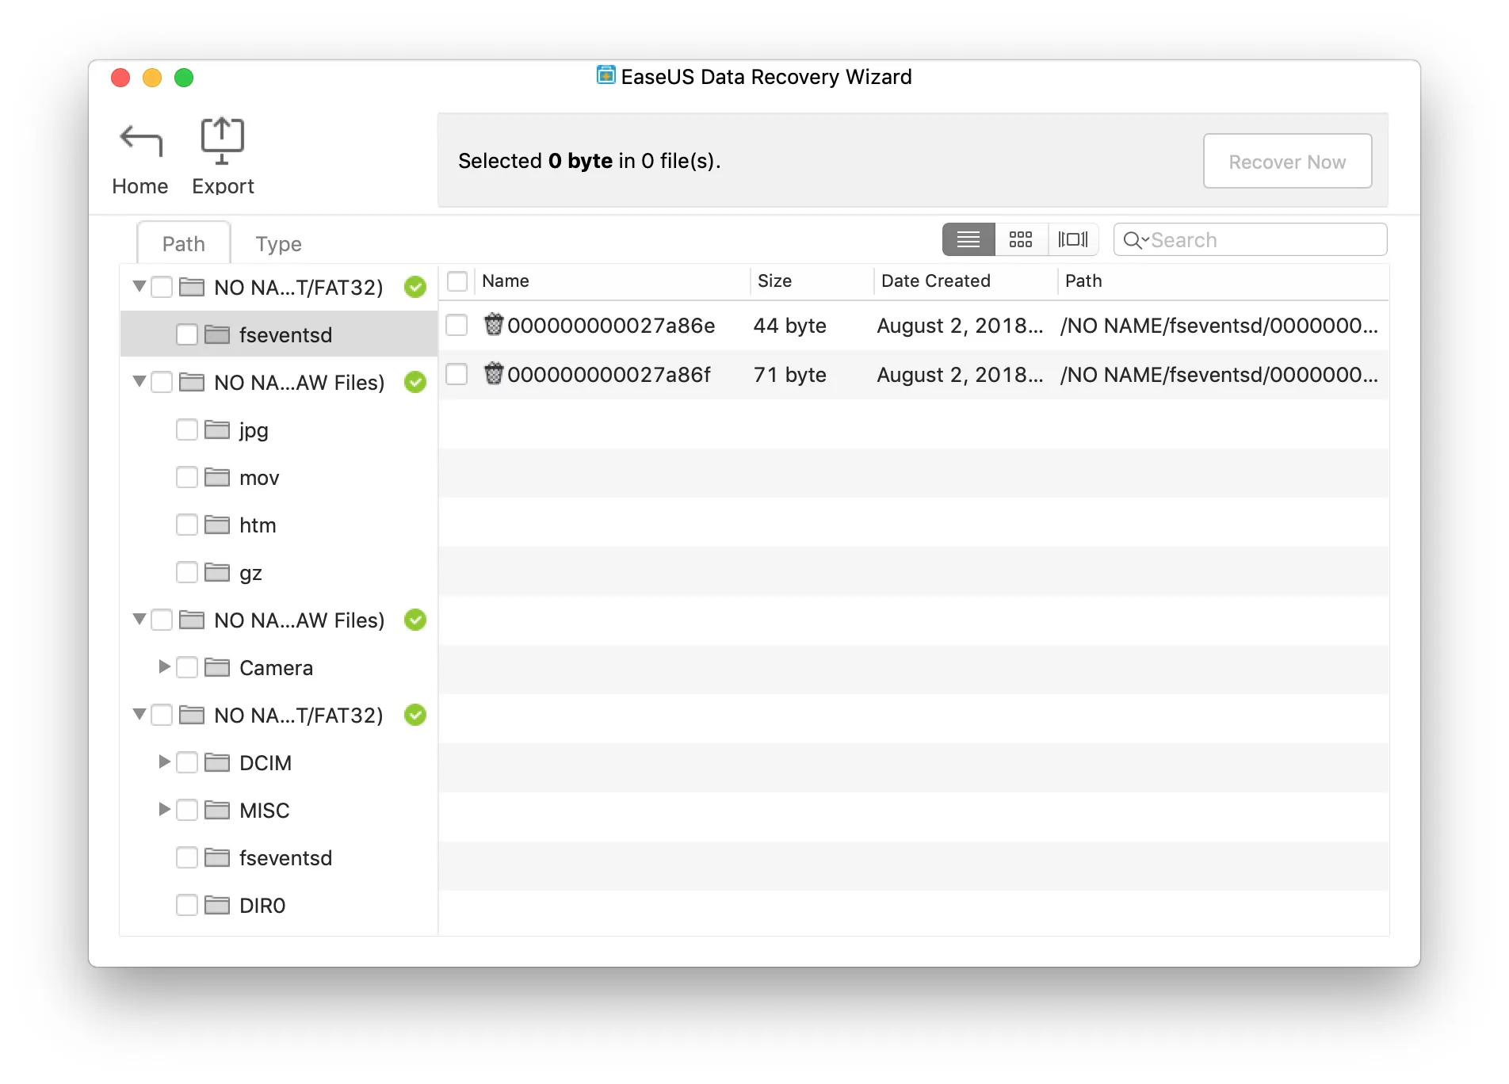The image size is (1509, 1084).
Task: Switch to list view mode icon
Action: pos(968,239)
